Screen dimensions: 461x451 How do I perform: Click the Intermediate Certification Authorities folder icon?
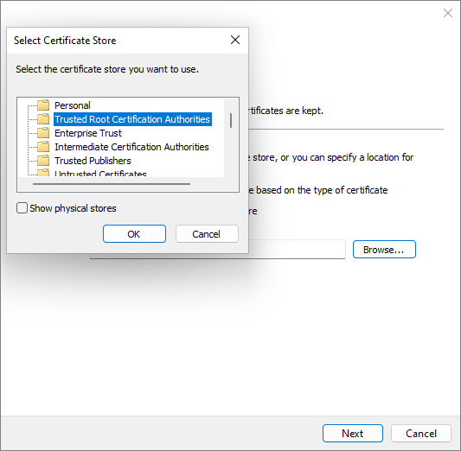pos(43,147)
